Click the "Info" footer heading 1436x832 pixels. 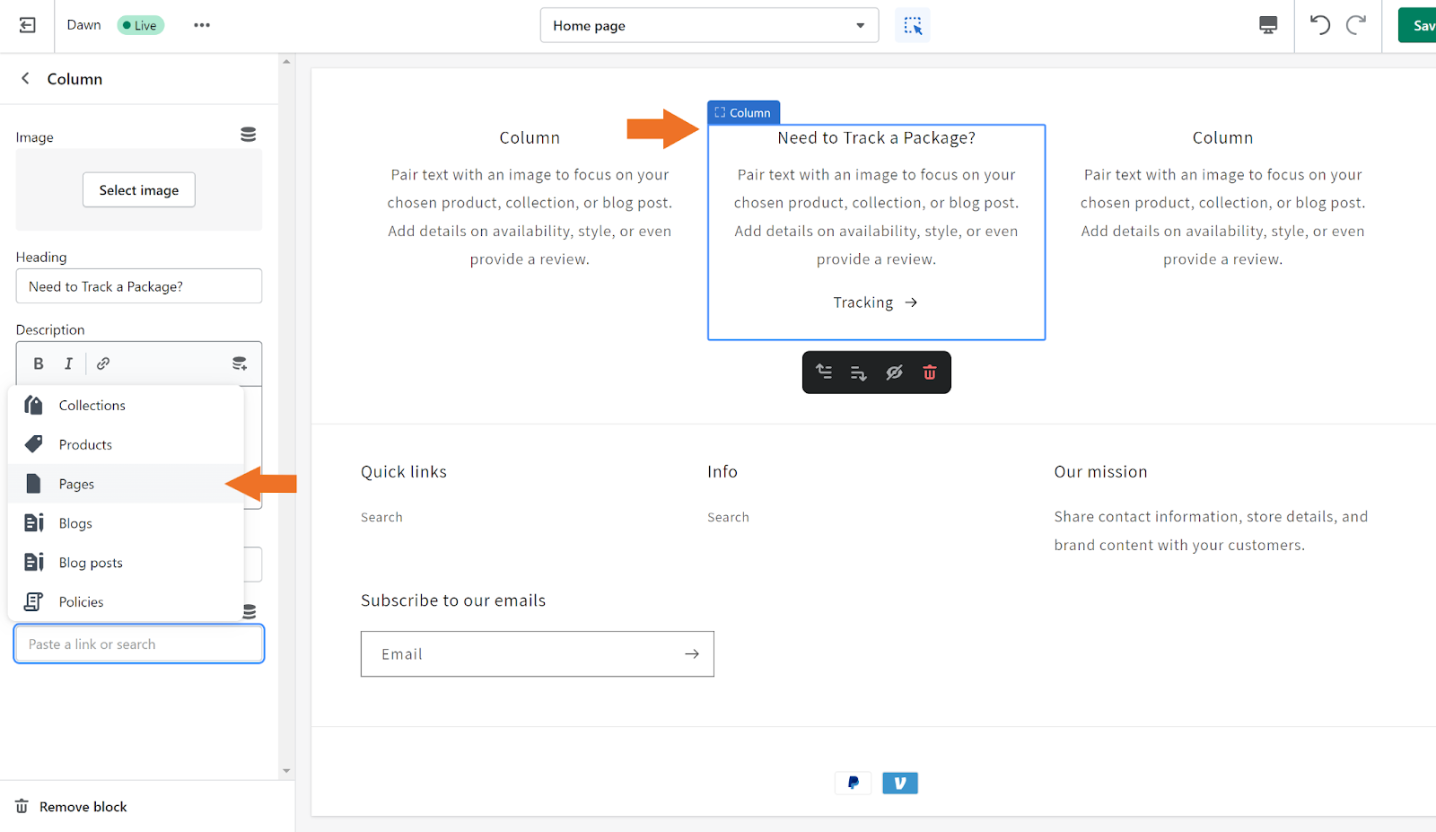click(722, 472)
